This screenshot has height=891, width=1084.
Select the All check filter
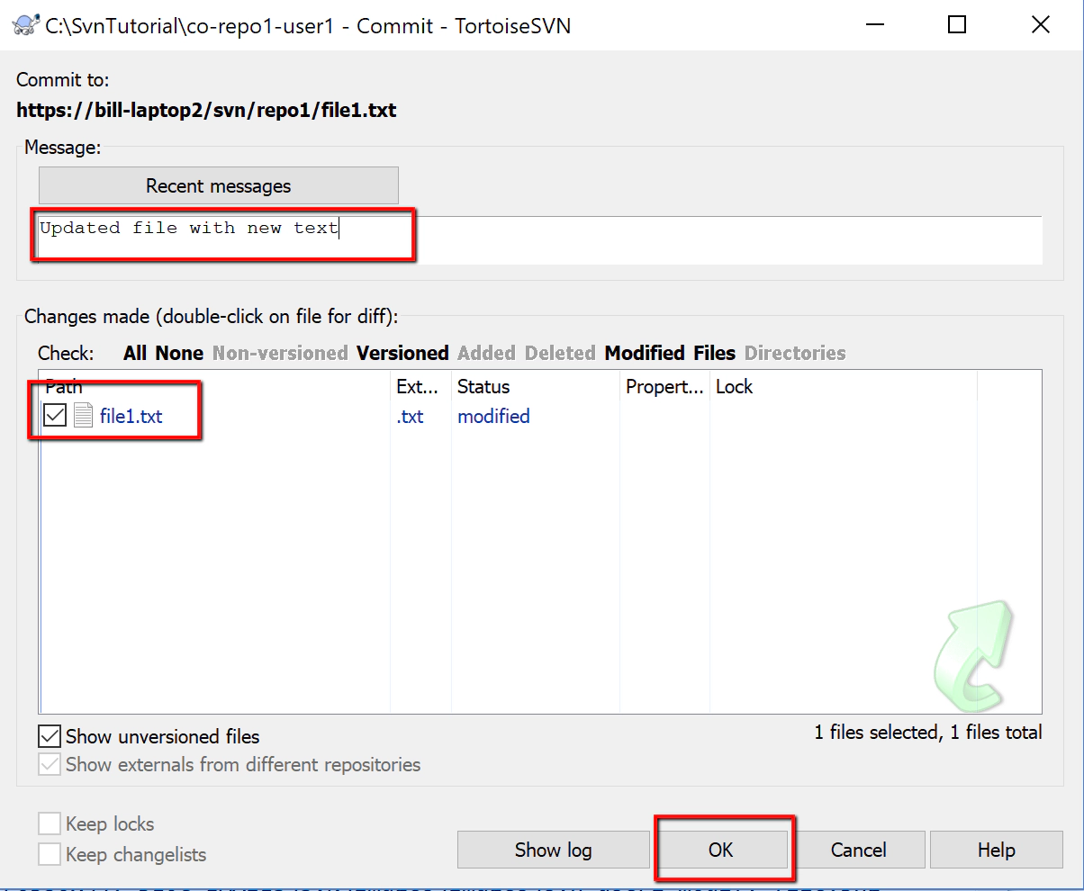[134, 353]
